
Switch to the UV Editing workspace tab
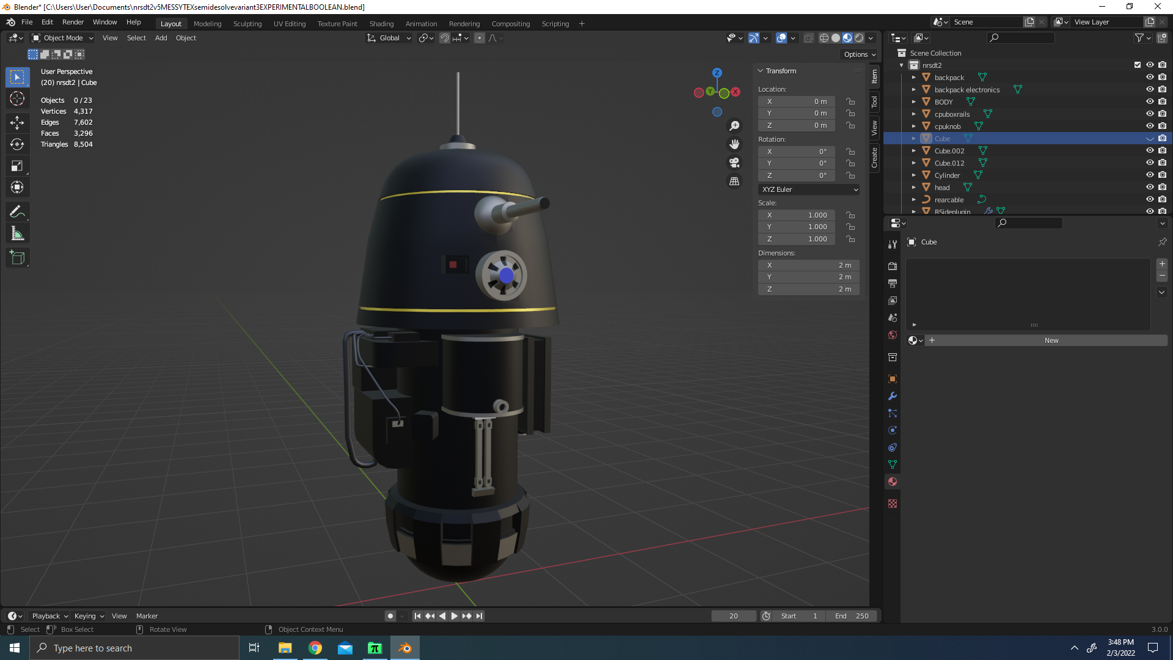(290, 24)
